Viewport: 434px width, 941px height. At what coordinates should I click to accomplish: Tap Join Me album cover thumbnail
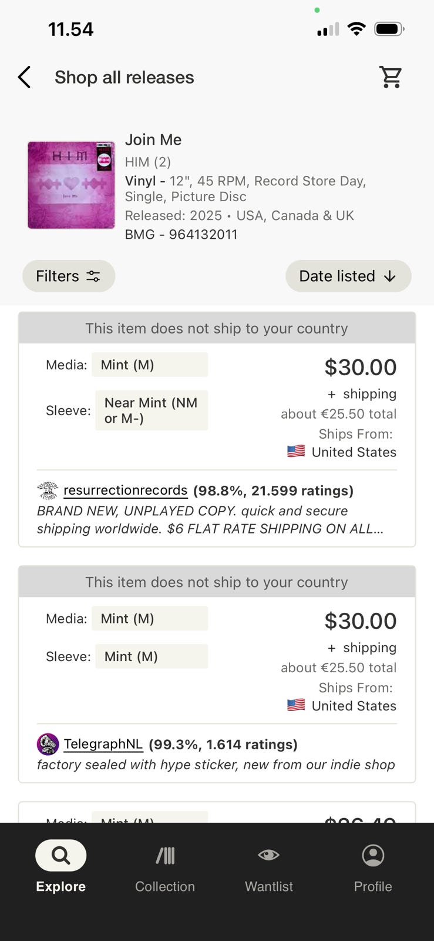[x=72, y=185]
